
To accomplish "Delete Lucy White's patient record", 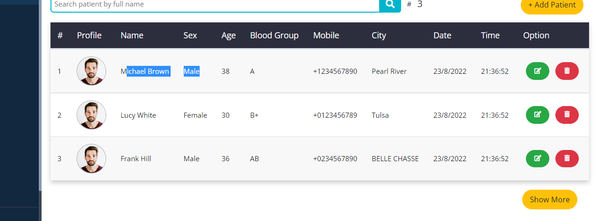I will tap(567, 115).
